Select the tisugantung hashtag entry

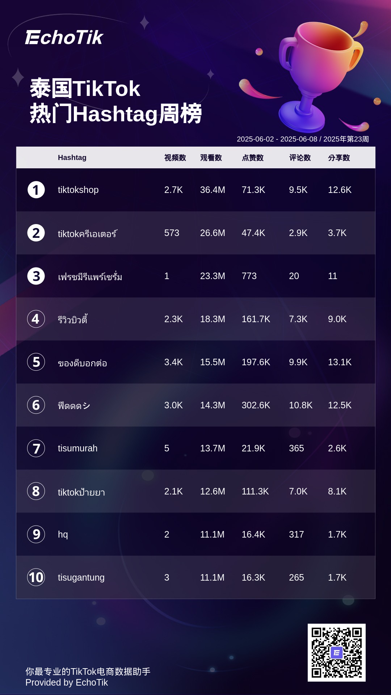click(81, 578)
